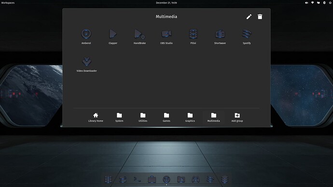Click the "Multimedia" title text
The width and height of the screenshot is (333, 187).
point(166,16)
